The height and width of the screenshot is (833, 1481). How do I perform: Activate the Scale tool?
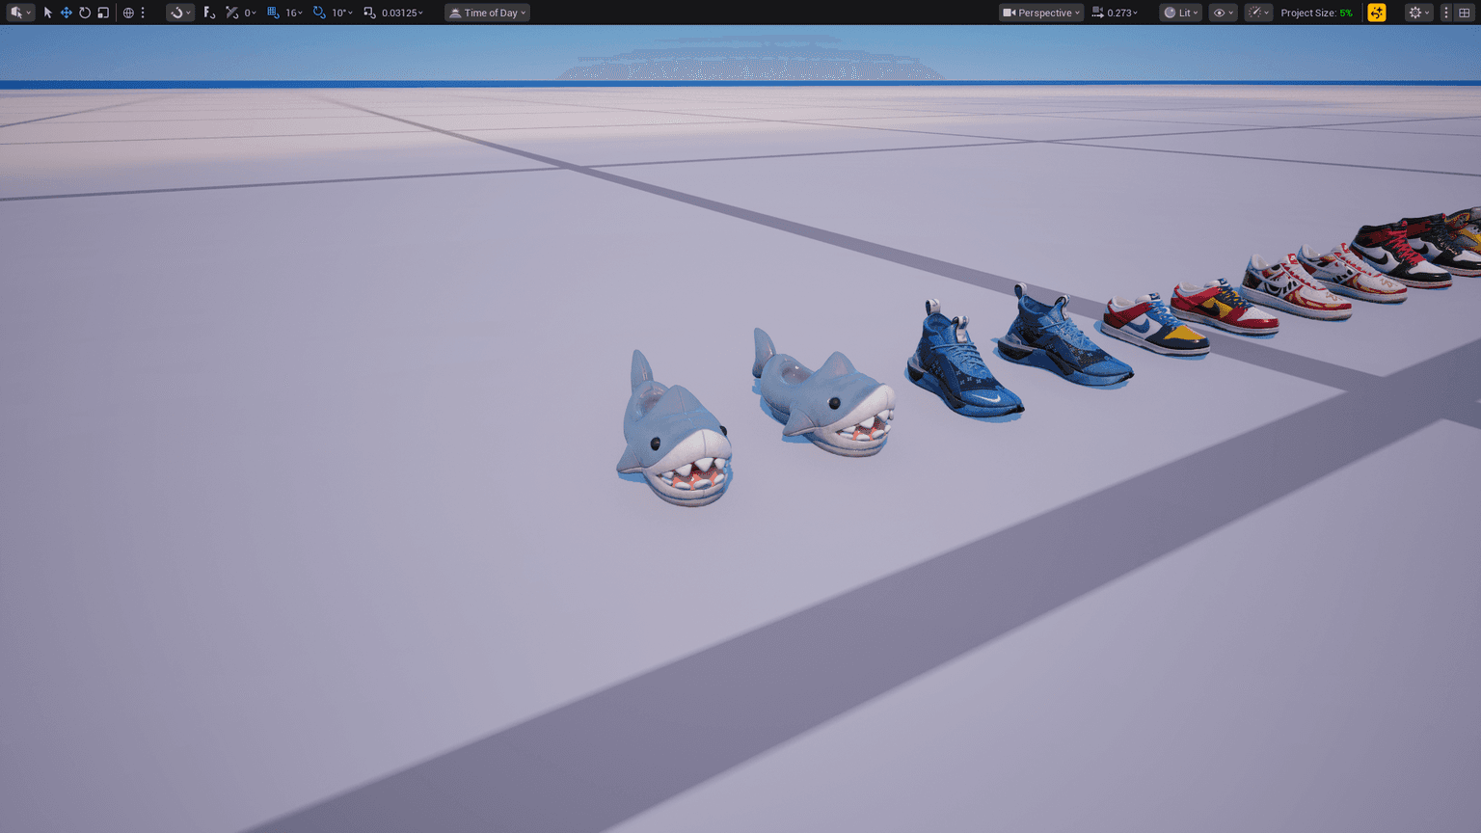[103, 13]
